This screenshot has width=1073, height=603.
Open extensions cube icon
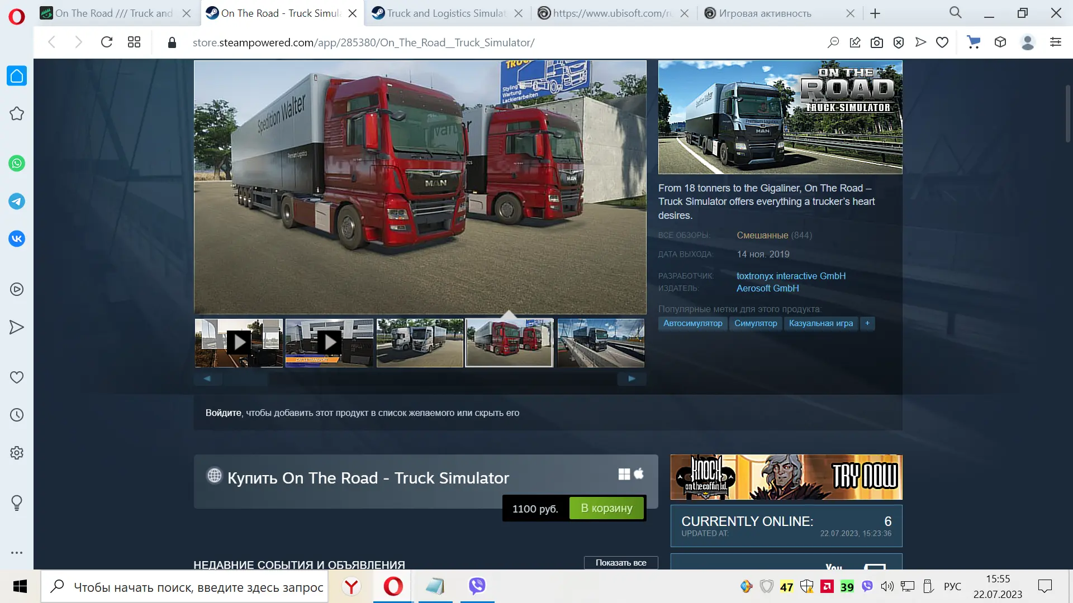coord(1000,42)
